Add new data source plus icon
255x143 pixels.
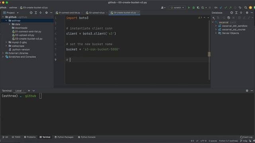point(214,17)
